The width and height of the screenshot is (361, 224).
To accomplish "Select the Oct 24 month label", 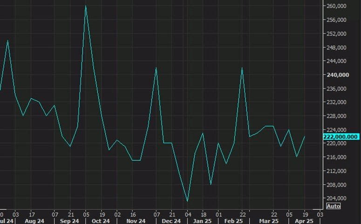I will [99, 221].
